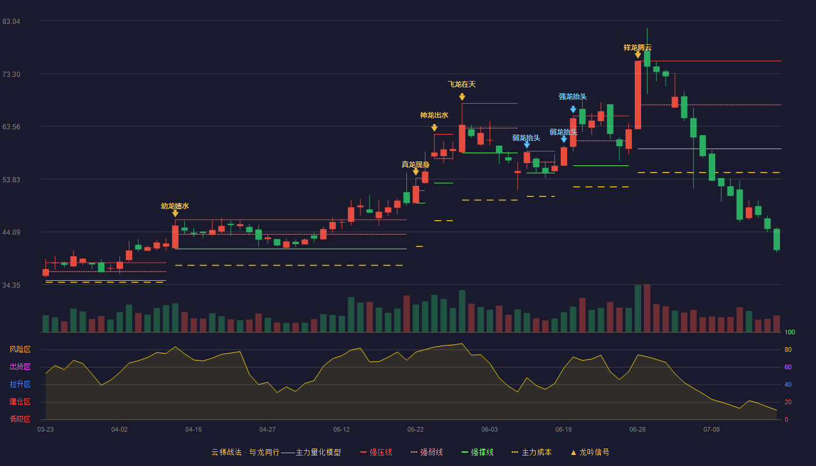
Task: Select the 低吸区 zone label
Action: click(x=20, y=419)
